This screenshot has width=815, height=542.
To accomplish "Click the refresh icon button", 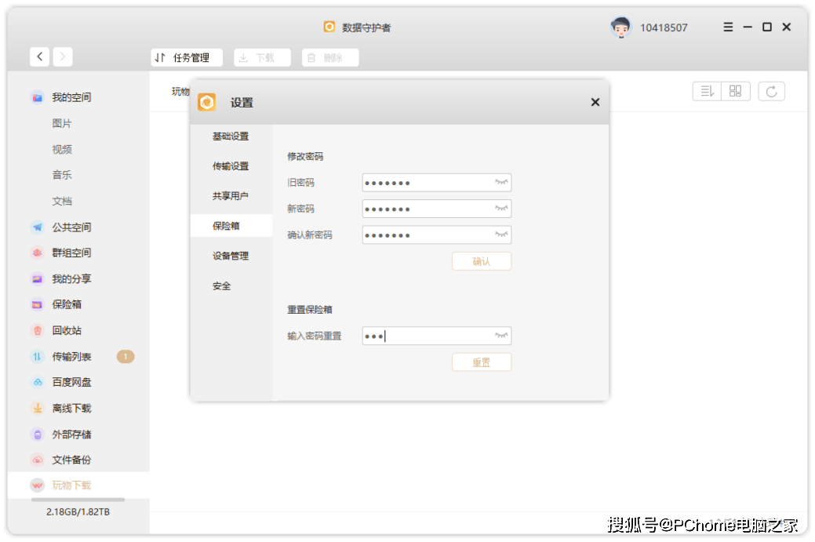I will [x=771, y=92].
